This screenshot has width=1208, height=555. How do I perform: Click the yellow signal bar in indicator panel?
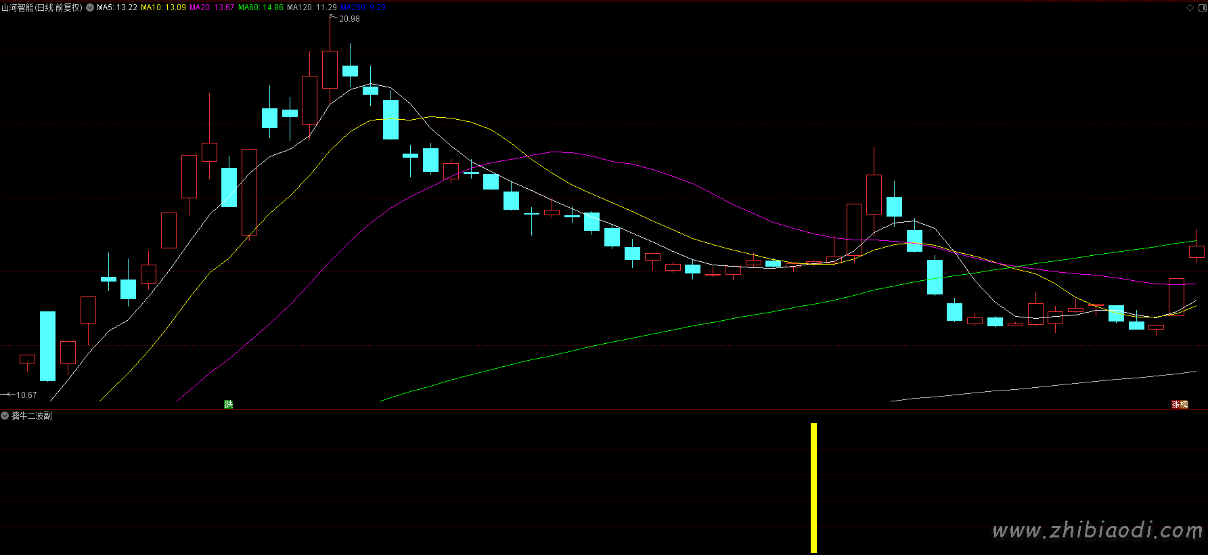813,487
